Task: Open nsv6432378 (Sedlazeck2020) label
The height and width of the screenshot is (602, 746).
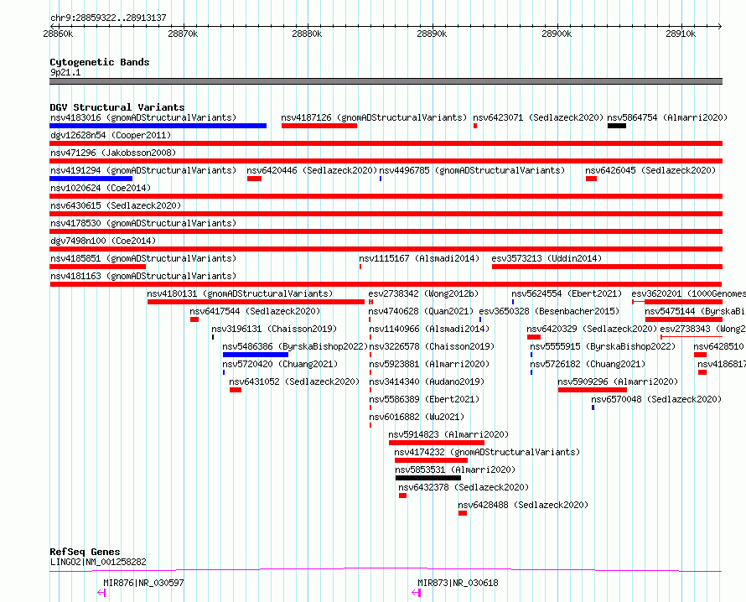Action: pyautogui.click(x=464, y=487)
